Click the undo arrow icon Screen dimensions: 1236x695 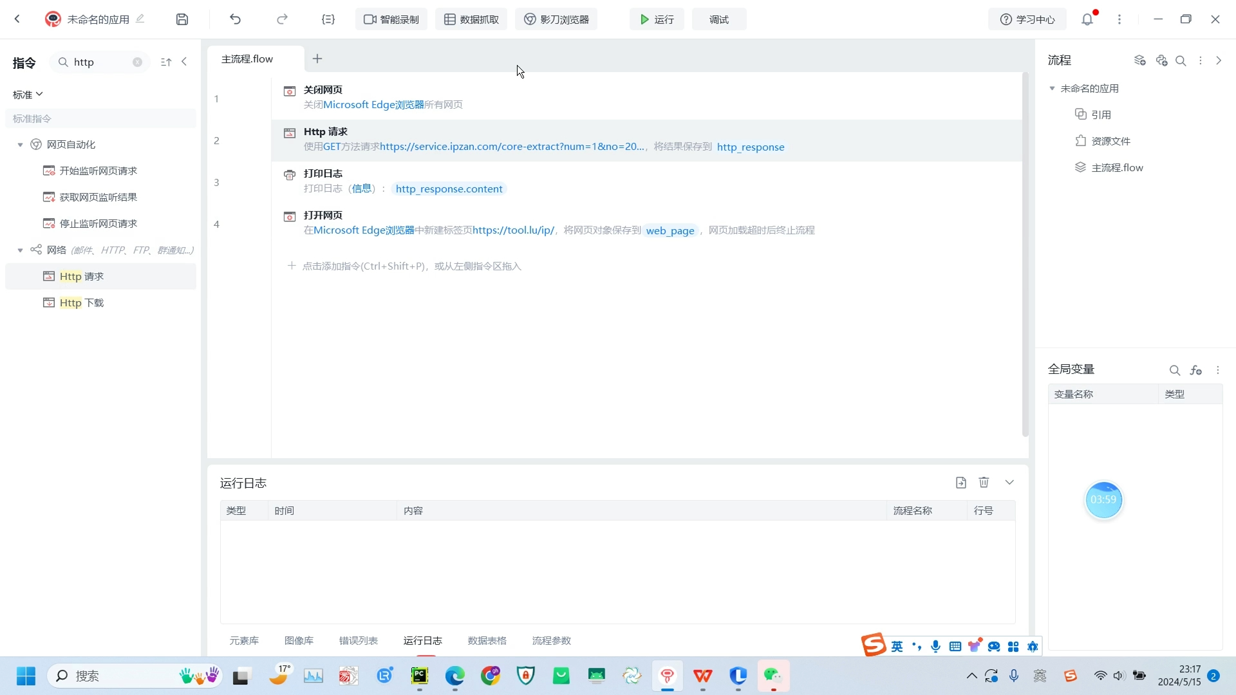pyautogui.click(x=235, y=19)
